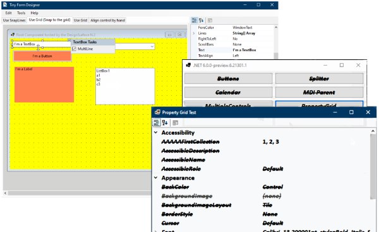Click the Splitter button
This screenshot has width=379, height=232.
point(319,79)
